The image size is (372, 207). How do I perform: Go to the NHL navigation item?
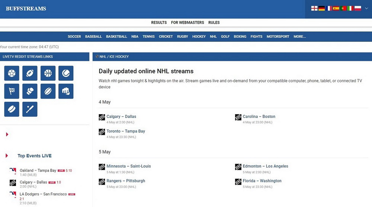pyautogui.click(x=213, y=37)
